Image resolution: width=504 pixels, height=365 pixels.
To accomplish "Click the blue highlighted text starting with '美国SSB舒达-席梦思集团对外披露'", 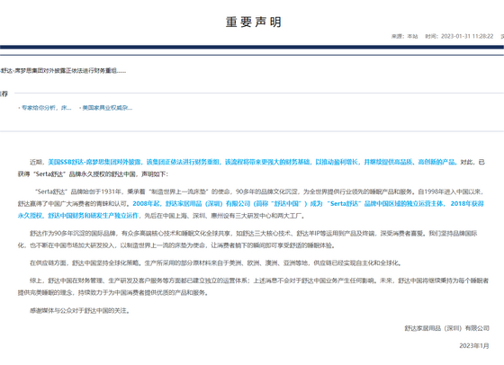I will coord(252,162).
